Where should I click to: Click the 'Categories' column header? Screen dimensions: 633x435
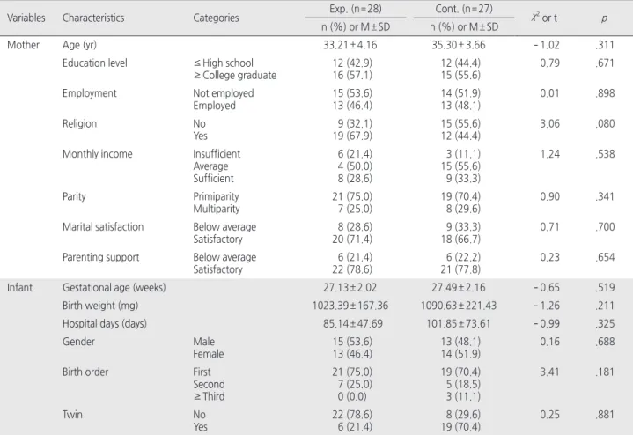[216, 18]
